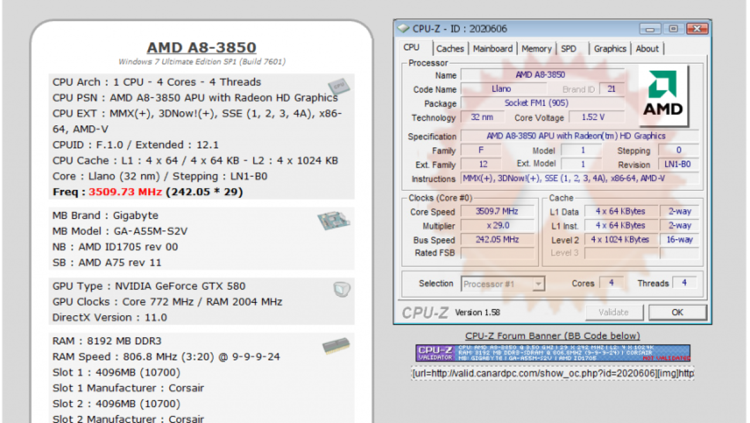Click the OK button

pos(677,312)
